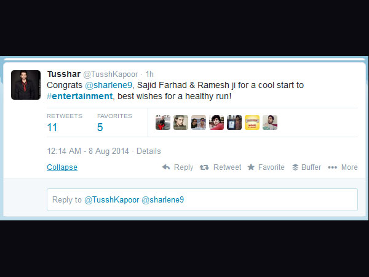Open Tusshar's profile picture
Viewport: 369px width, 277px height.
pos(26,85)
